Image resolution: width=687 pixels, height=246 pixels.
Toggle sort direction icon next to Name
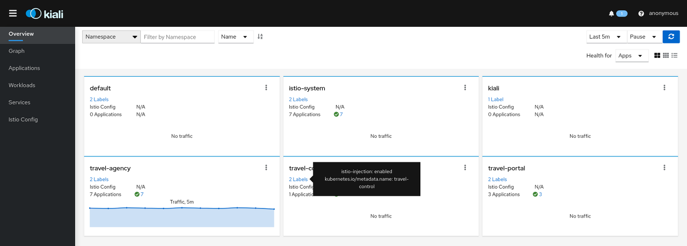click(x=260, y=36)
